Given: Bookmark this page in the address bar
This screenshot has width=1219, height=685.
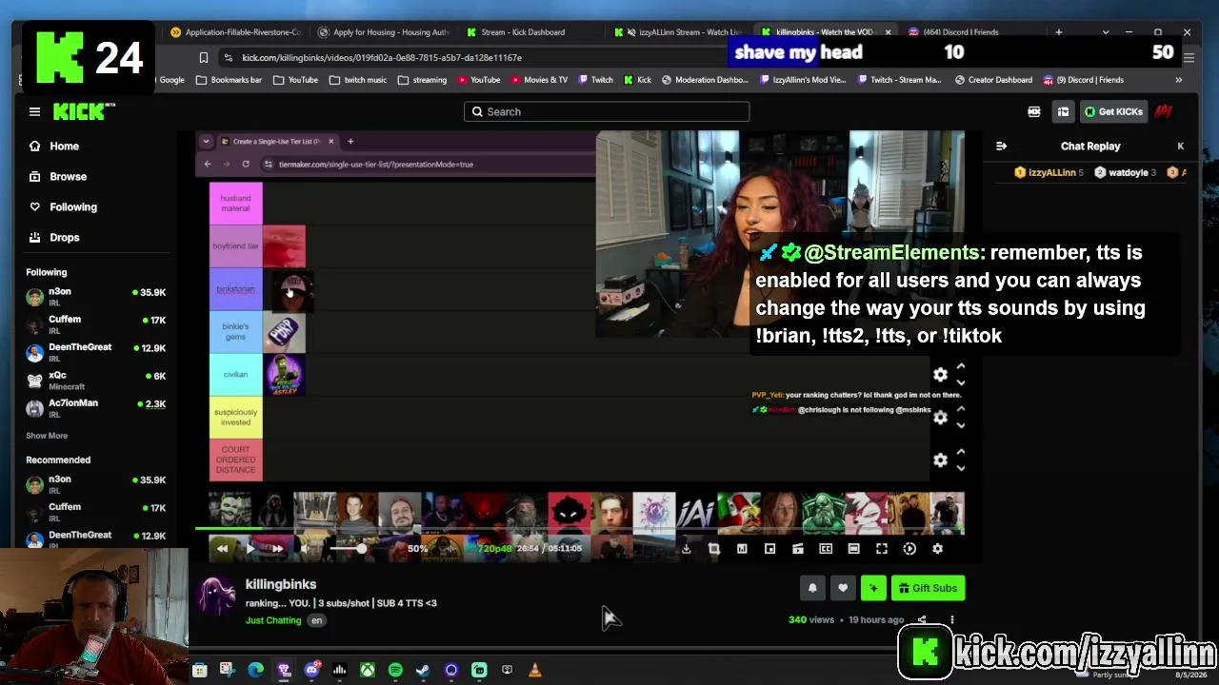Looking at the screenshot, I should click(x=203, y=58).
